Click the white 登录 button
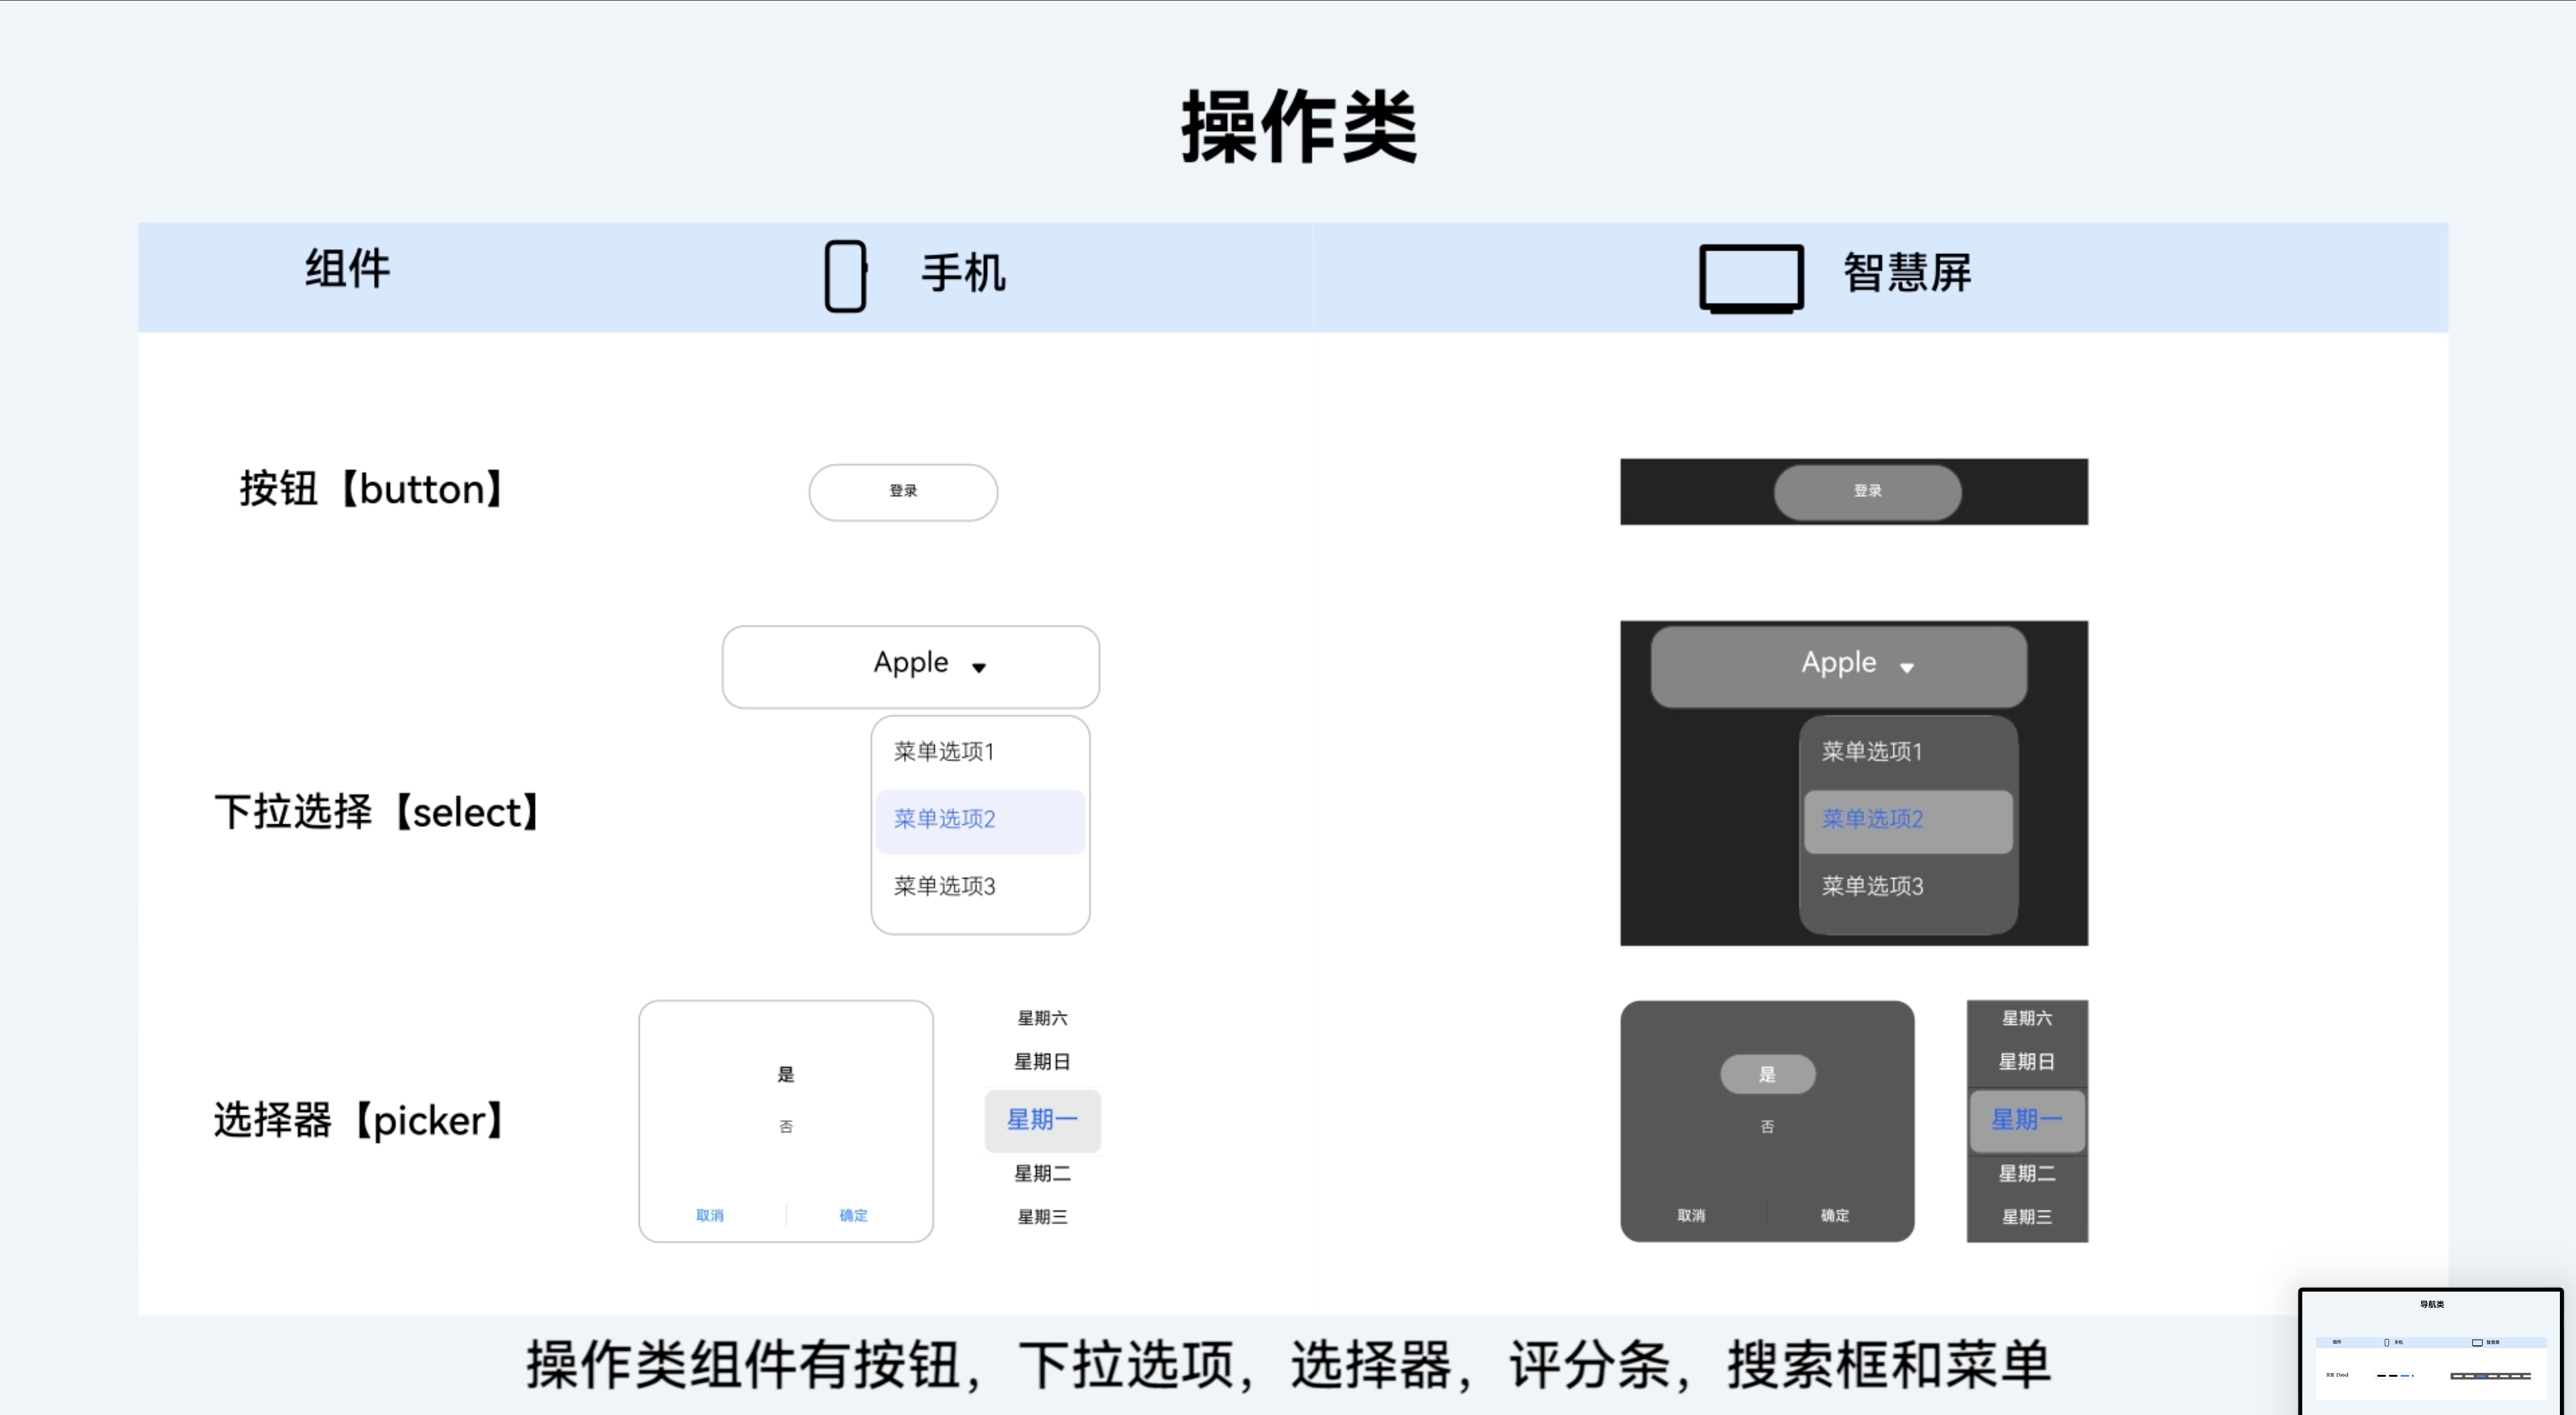Image resolution: width=2576 pixels, height=1415 pixels. pos(903,491)
